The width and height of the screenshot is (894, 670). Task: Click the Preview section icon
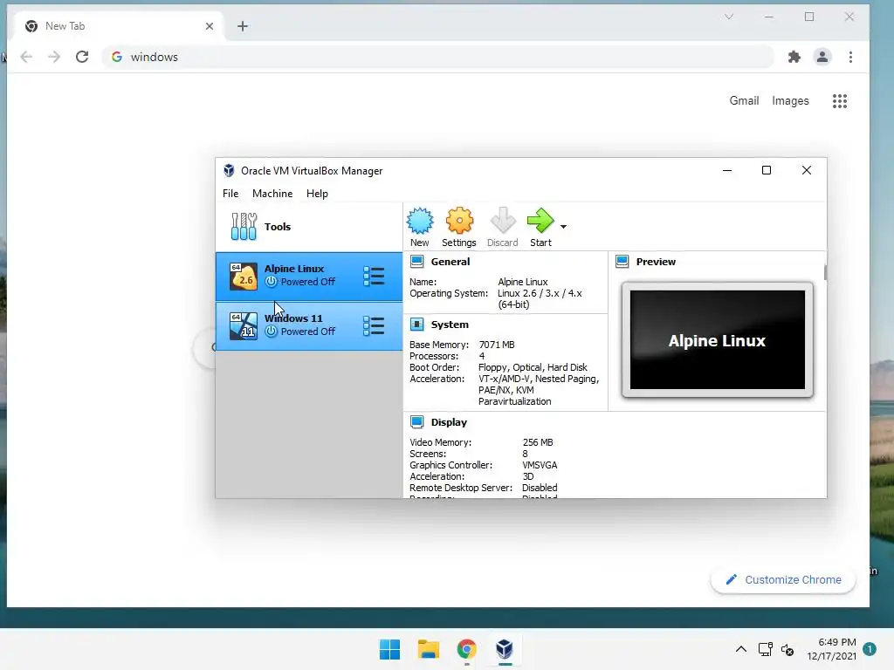(622, 262)
